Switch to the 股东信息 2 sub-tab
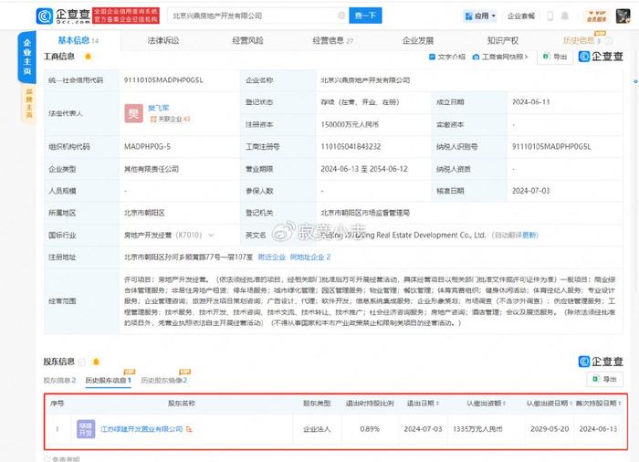Screen dimensions: 639x462 click(59, 380)
